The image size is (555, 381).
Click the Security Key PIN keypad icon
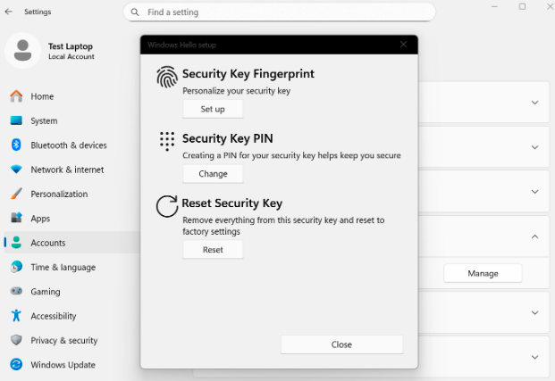point(167,141)
